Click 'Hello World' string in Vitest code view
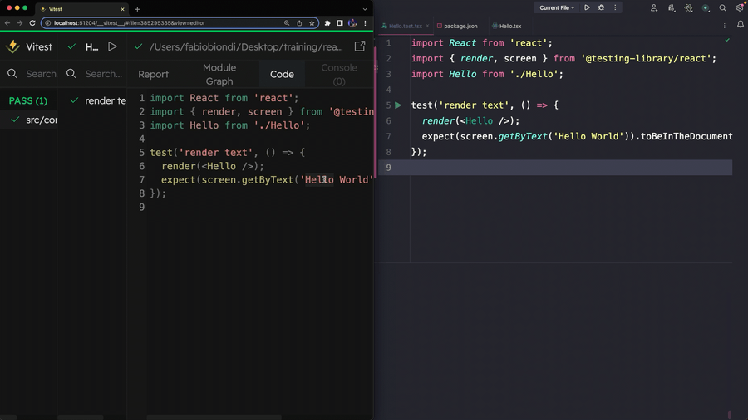748x420 pixels. click(x=337, y=179)
